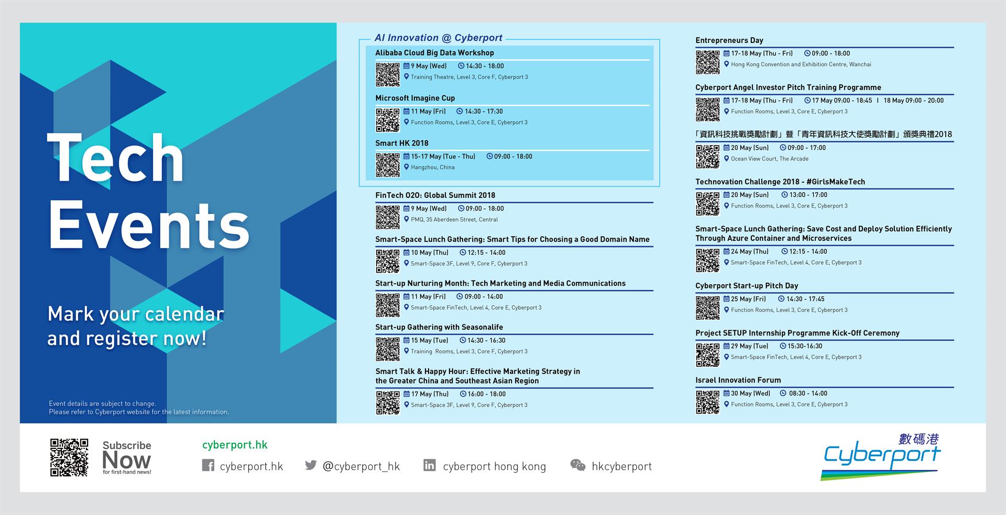Viewport: 1006px width, 515px height.
Task: Click Smart-Space Lunch Gathering domain name QR code
Action: pos(388,261)
